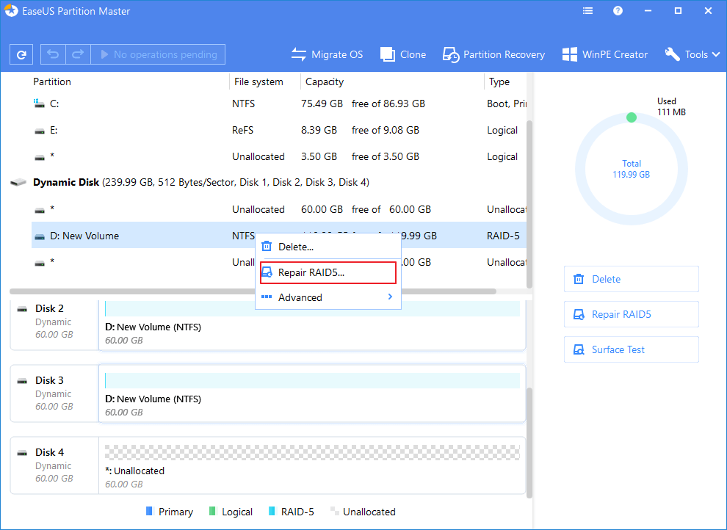This screenshot has height=530, width=727.
Task: Select the D: New Volume row
Action: click(278, 236)
